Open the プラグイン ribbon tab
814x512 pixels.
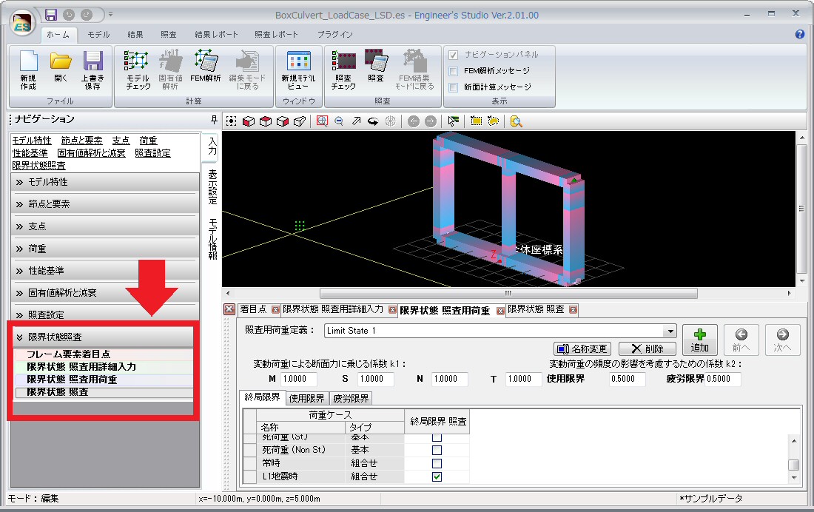click(334, 34)
